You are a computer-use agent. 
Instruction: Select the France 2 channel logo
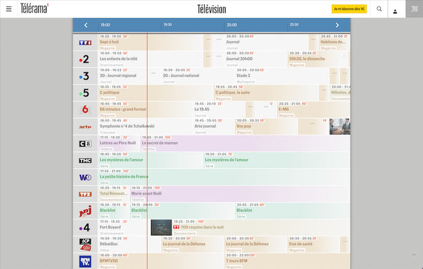(84, 59)
